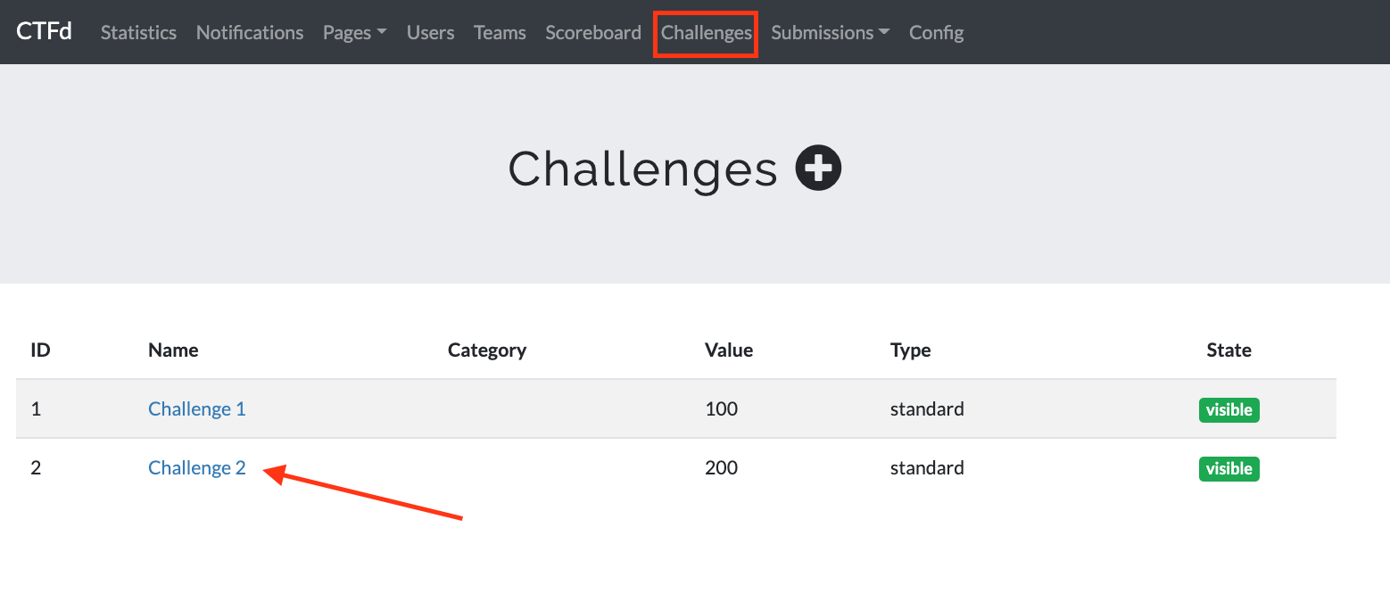This screenshot has width=1390, height=610.
Task: Sort by the ID column header
Action: pyautogui.click(x=40, y=350)
